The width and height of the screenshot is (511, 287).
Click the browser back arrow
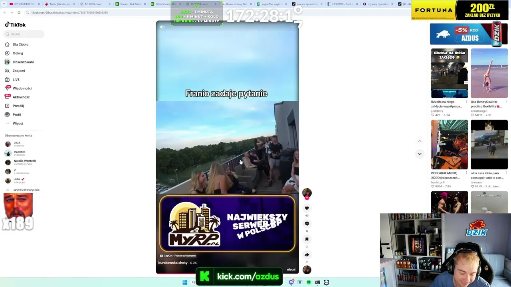click(x=4, y=13)
